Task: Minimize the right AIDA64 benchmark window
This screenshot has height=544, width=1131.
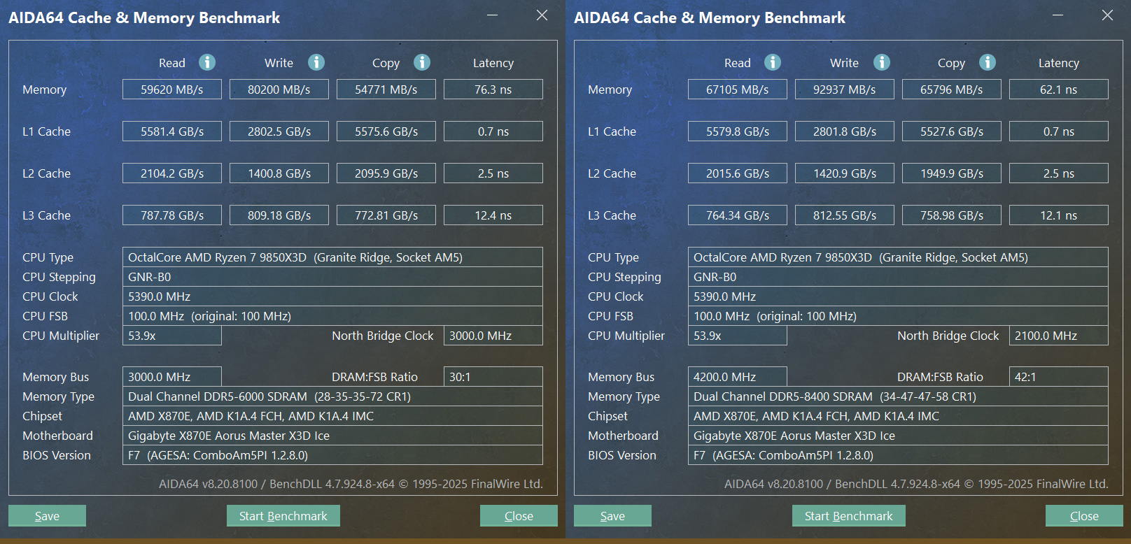Action: [x=1058, y=15]
